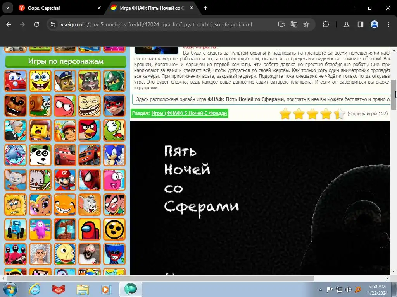Viewport: 397px width, 297px height.
Task: Rate the game with the third star
Action: click(312, 113)
